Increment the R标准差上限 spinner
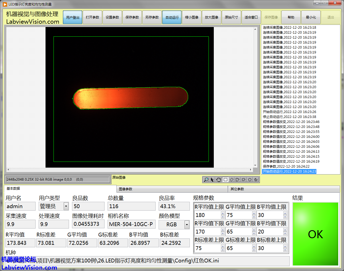 tap(223, 246)
